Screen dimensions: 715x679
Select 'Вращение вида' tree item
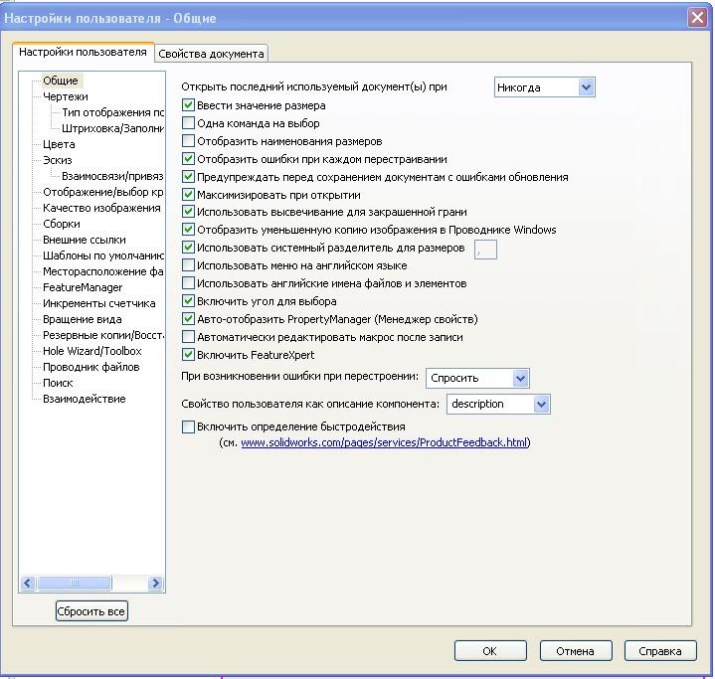(x=83, y=319)
